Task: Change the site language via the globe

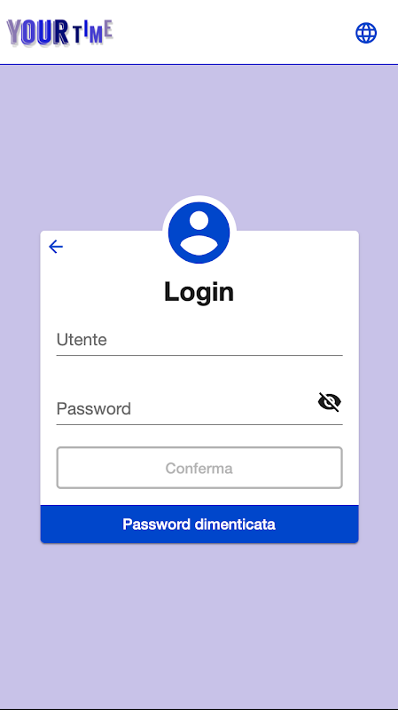Action: [366, 33]
